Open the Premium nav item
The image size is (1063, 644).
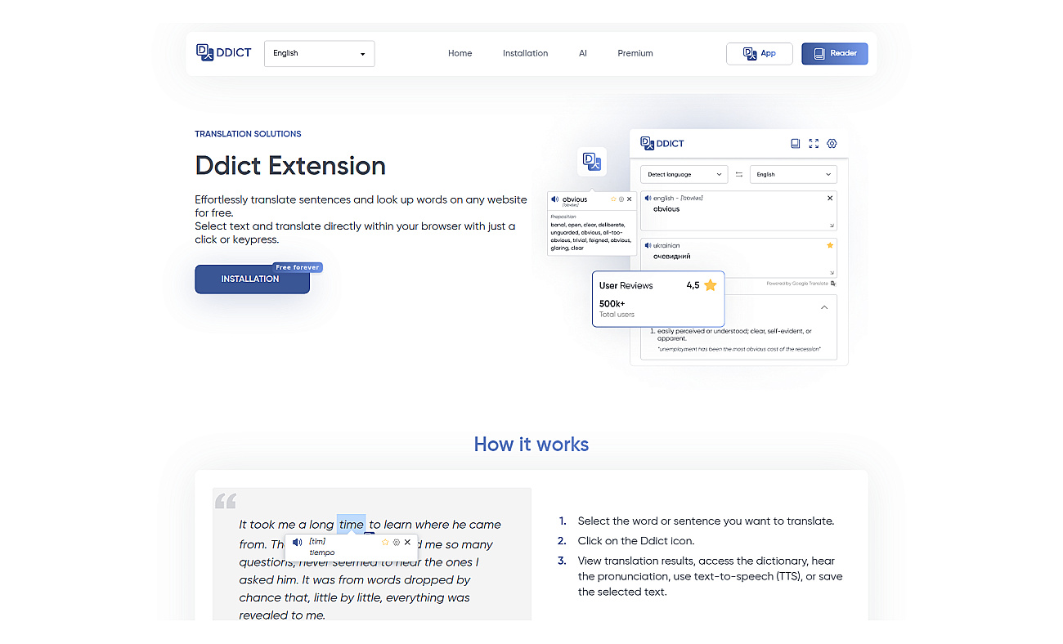pyautogui.click(x=635, y=53)
